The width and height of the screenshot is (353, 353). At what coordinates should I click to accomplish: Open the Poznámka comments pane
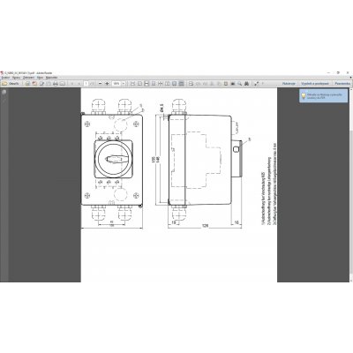(x=342, y=84)
